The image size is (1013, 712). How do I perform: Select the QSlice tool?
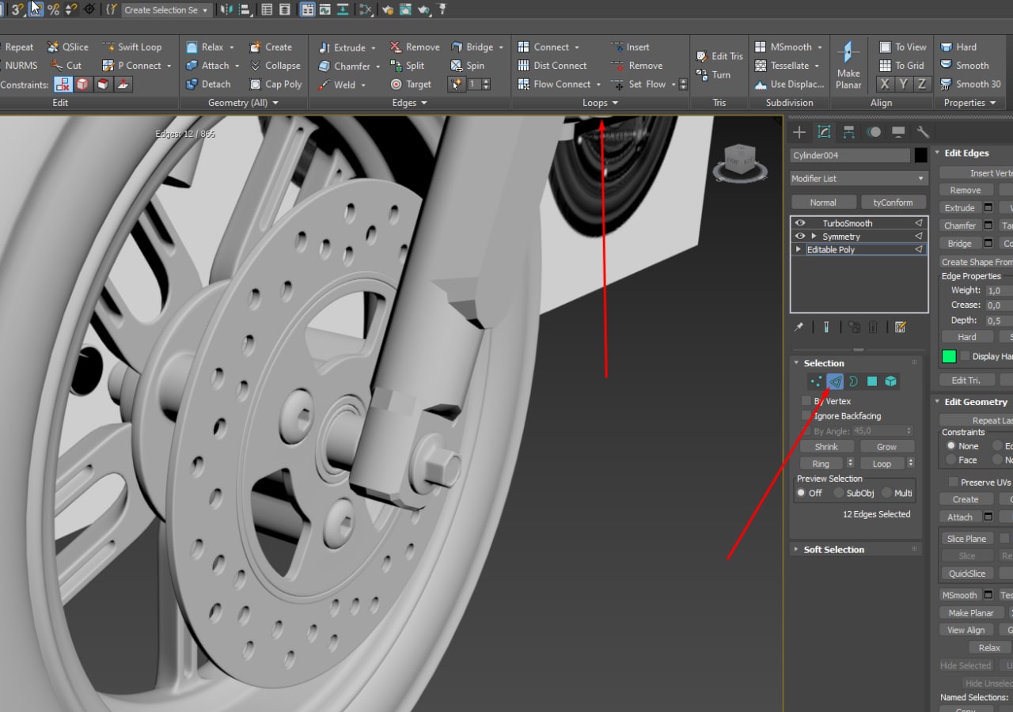(68, 47)
